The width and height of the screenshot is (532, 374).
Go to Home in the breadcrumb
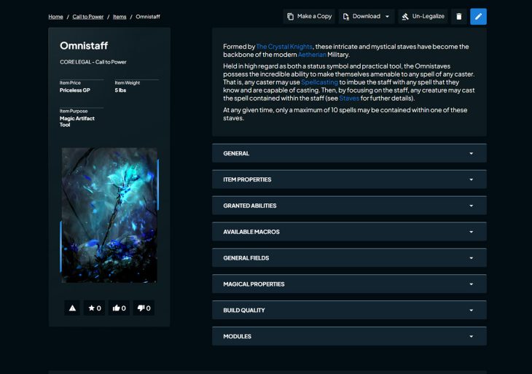point(55,17)
